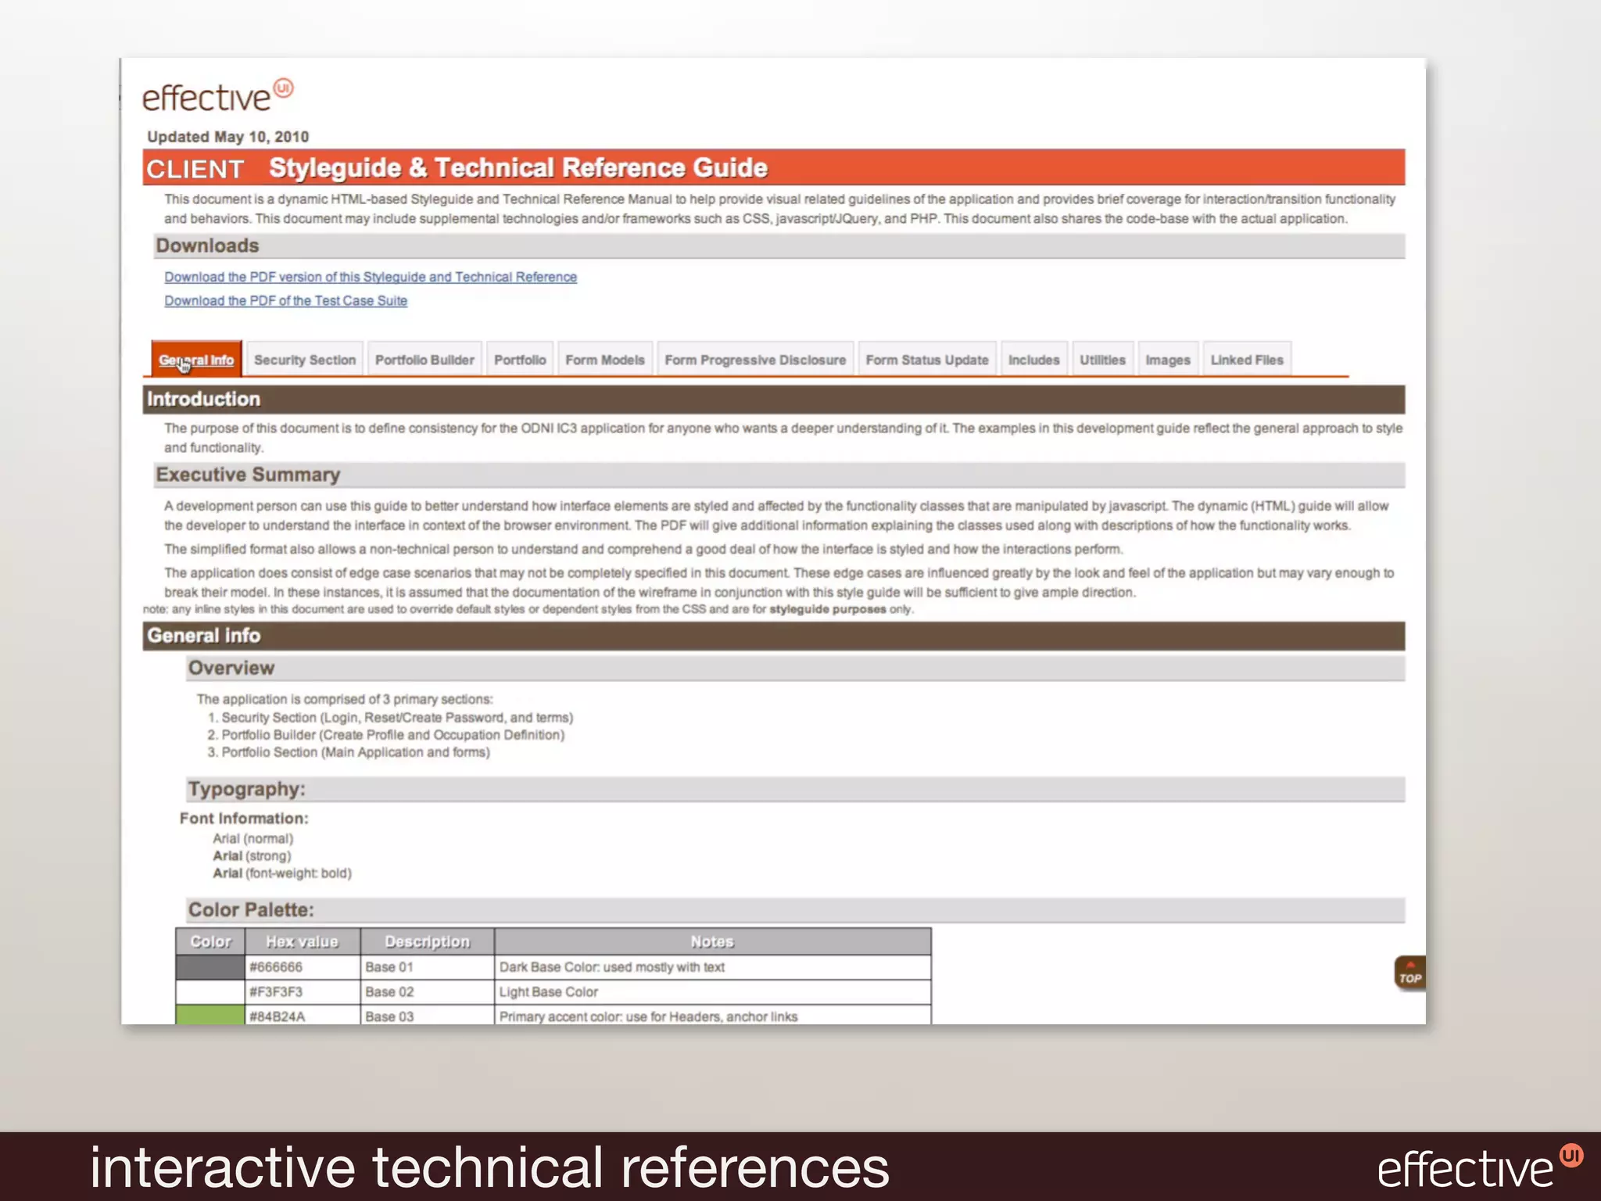This screenshot has height=1201, width=1601.
Task: Switch to the Form Models tab
Action: 605,360
